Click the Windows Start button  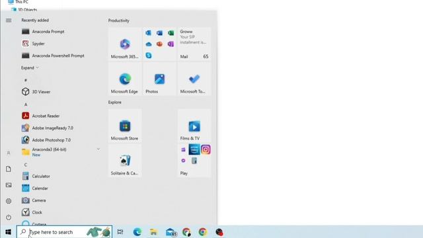[x=8, y=232]
